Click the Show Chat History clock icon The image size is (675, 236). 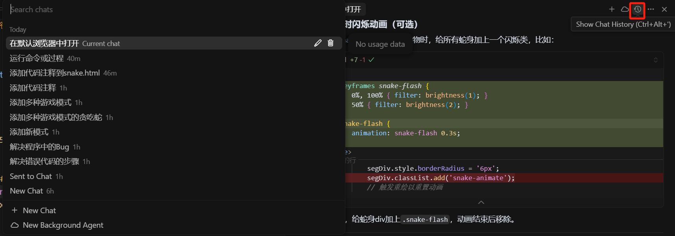coord(637,9)
